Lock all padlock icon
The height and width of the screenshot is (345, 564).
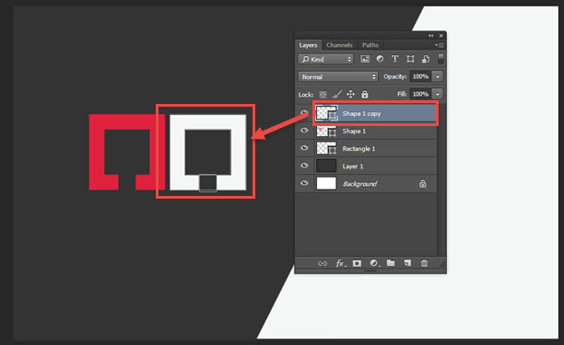pos(365,95)
